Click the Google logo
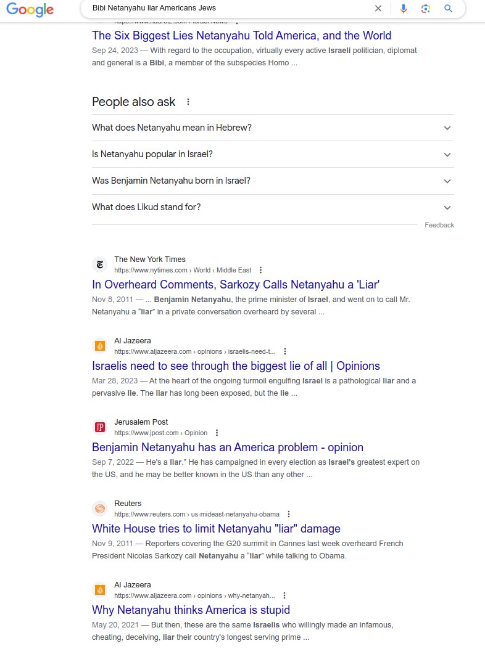Screen dimensions: 485x662 point(30,9)
